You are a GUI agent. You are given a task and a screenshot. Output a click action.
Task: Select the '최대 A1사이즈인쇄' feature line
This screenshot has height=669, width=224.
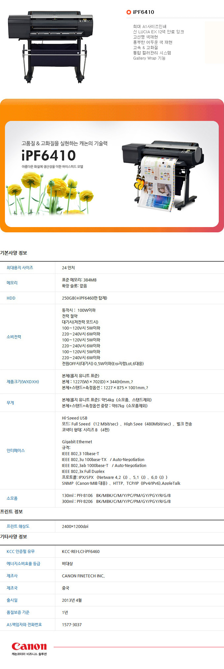point(150,26)
